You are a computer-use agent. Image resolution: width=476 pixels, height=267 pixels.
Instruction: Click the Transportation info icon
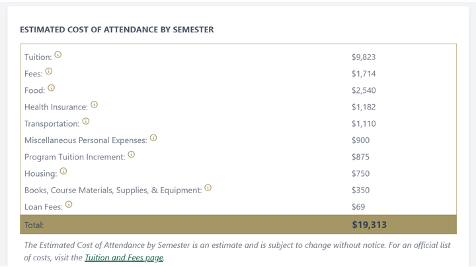pyautogui.click(x=86, y=121)
